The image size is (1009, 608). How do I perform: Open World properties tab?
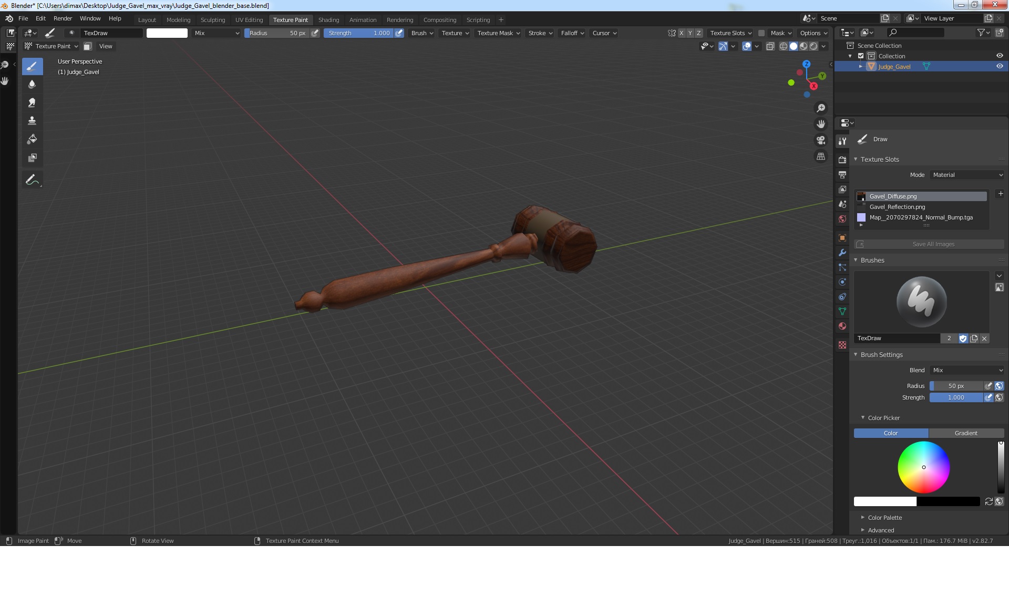(842, 219)
